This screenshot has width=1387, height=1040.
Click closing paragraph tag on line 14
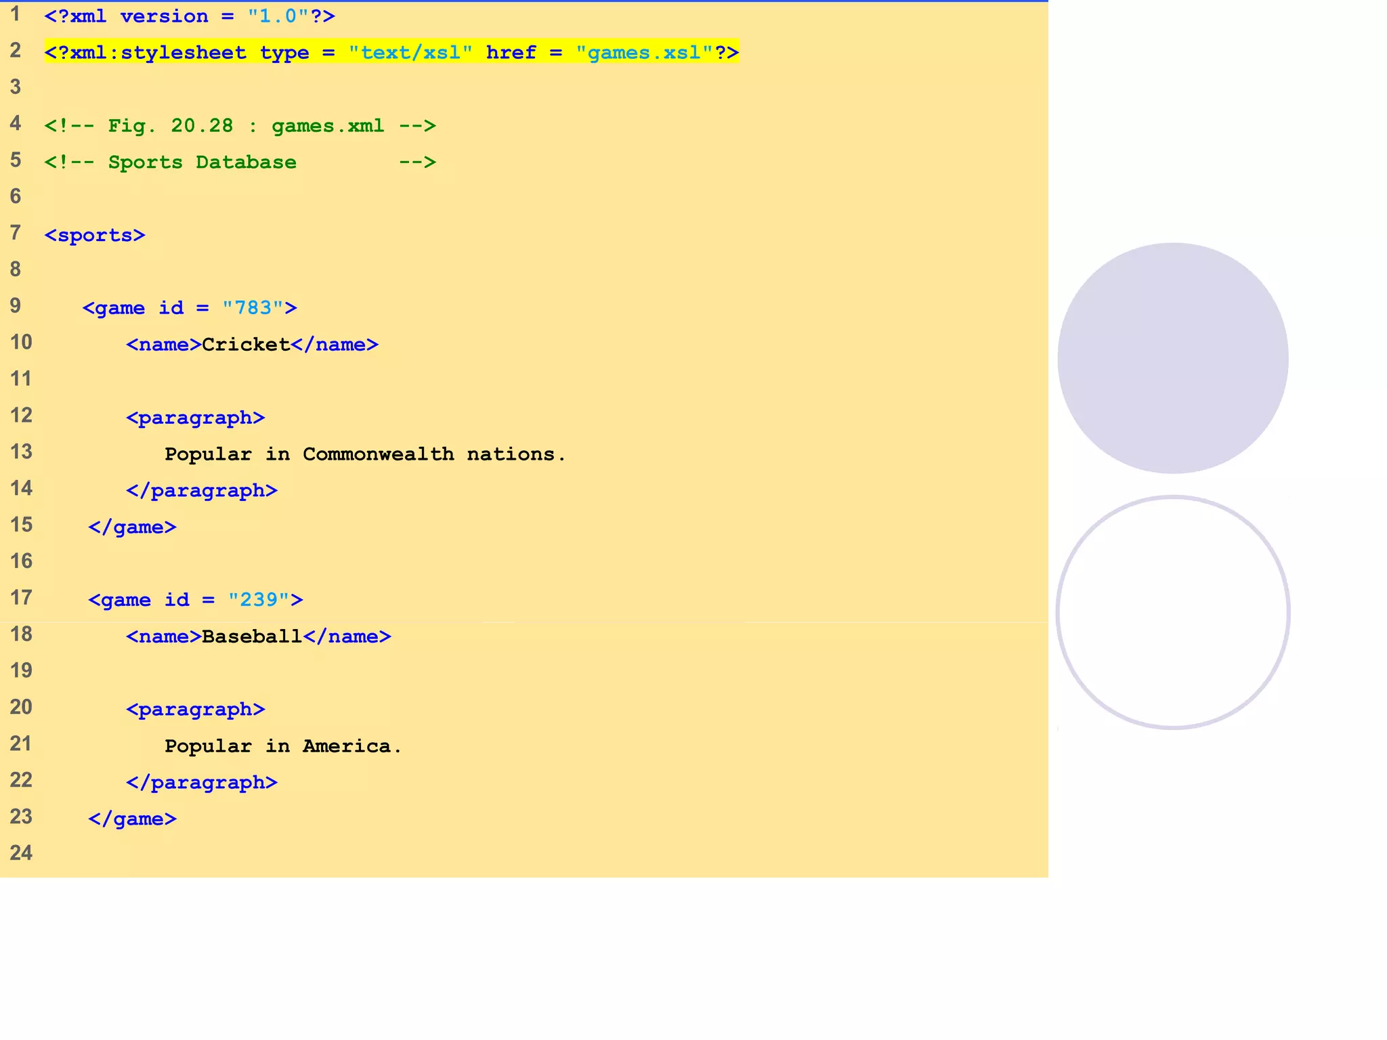tap(202, 491)
